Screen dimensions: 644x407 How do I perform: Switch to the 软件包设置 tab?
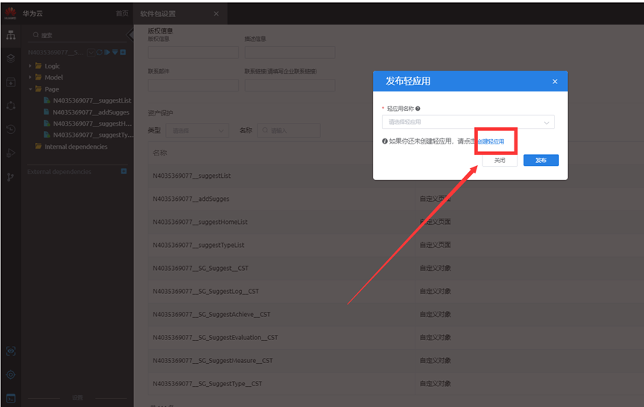[158, 13]
